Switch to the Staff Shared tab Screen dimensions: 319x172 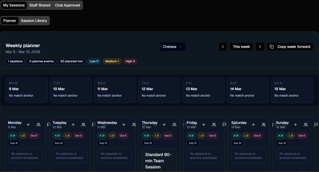point(40,5)
